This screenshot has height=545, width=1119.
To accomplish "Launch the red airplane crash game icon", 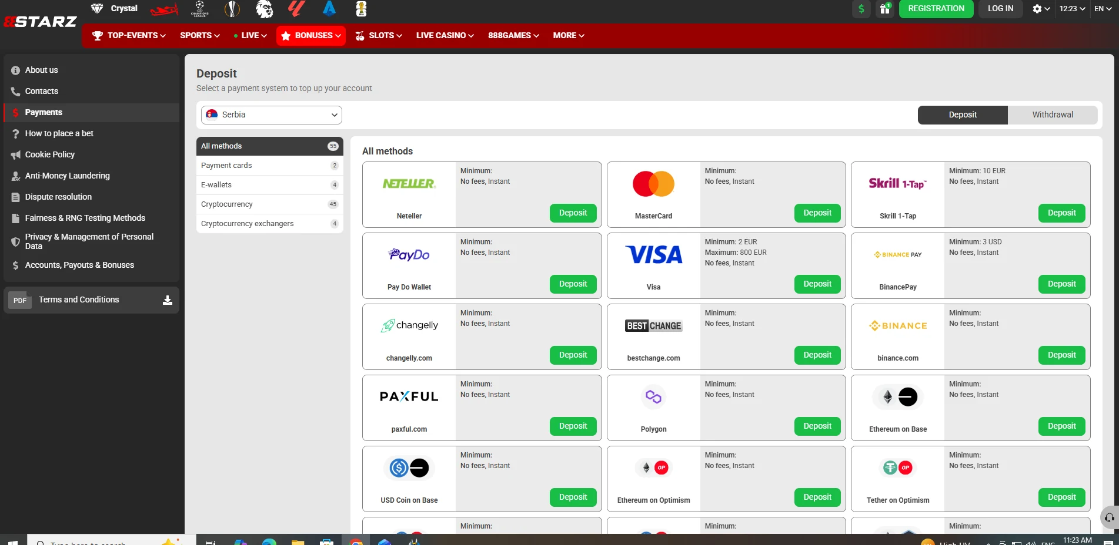I will [164, 9].
